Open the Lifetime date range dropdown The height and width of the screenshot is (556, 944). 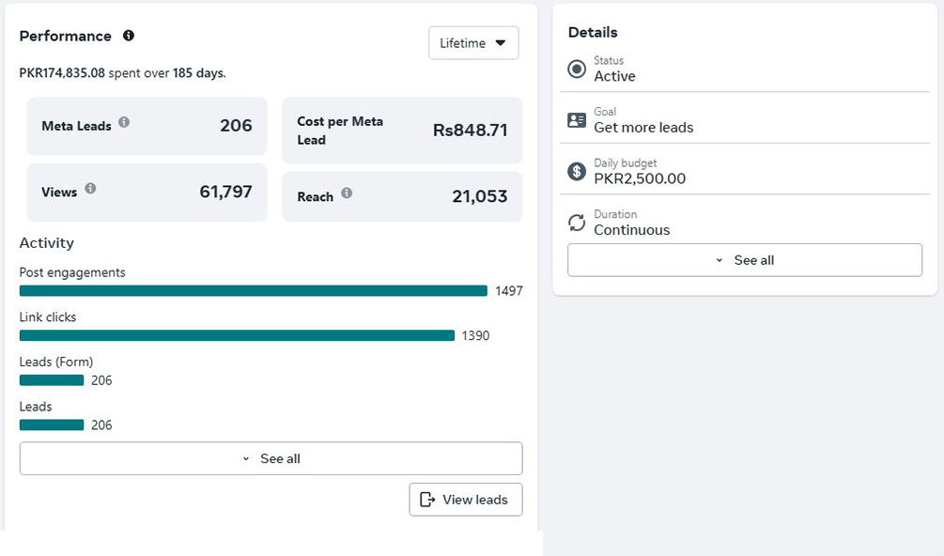point(473,43)
